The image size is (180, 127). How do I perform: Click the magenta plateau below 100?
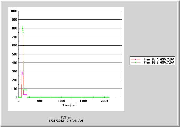coord(25,95)
